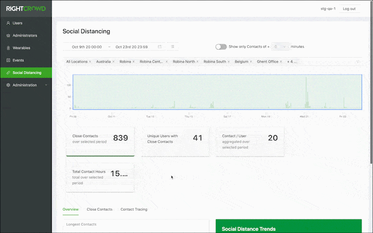373x233 pixels.
Task: Click the Fri 23 axis label
Action: 343,116
